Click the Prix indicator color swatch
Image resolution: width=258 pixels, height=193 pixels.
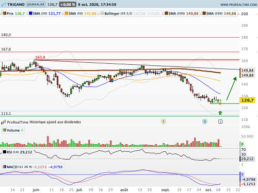pyautogui.click(x=5, y=13)
